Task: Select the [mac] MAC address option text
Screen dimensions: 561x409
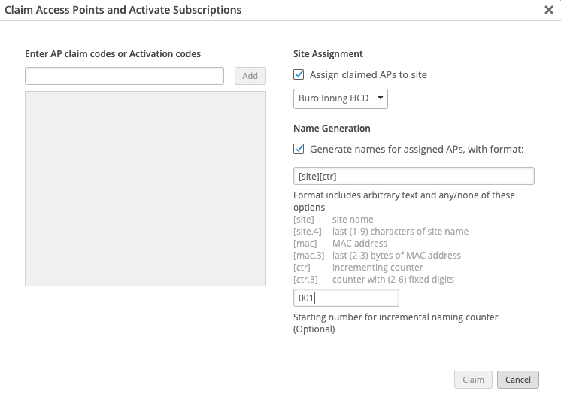Action: (305, 244)
